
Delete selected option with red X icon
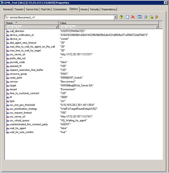[x=133, y=17]
